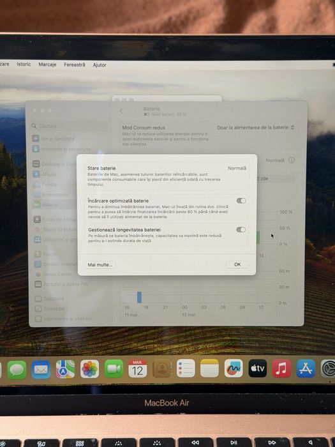The width and height of the screenshot is (335, 447).
Task: Open the Fereastră menu
Action: point(75,64)
